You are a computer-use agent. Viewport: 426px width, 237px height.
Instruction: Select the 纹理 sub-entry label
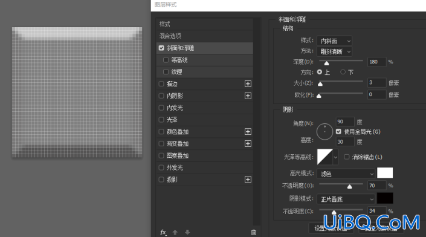(176, 72)
